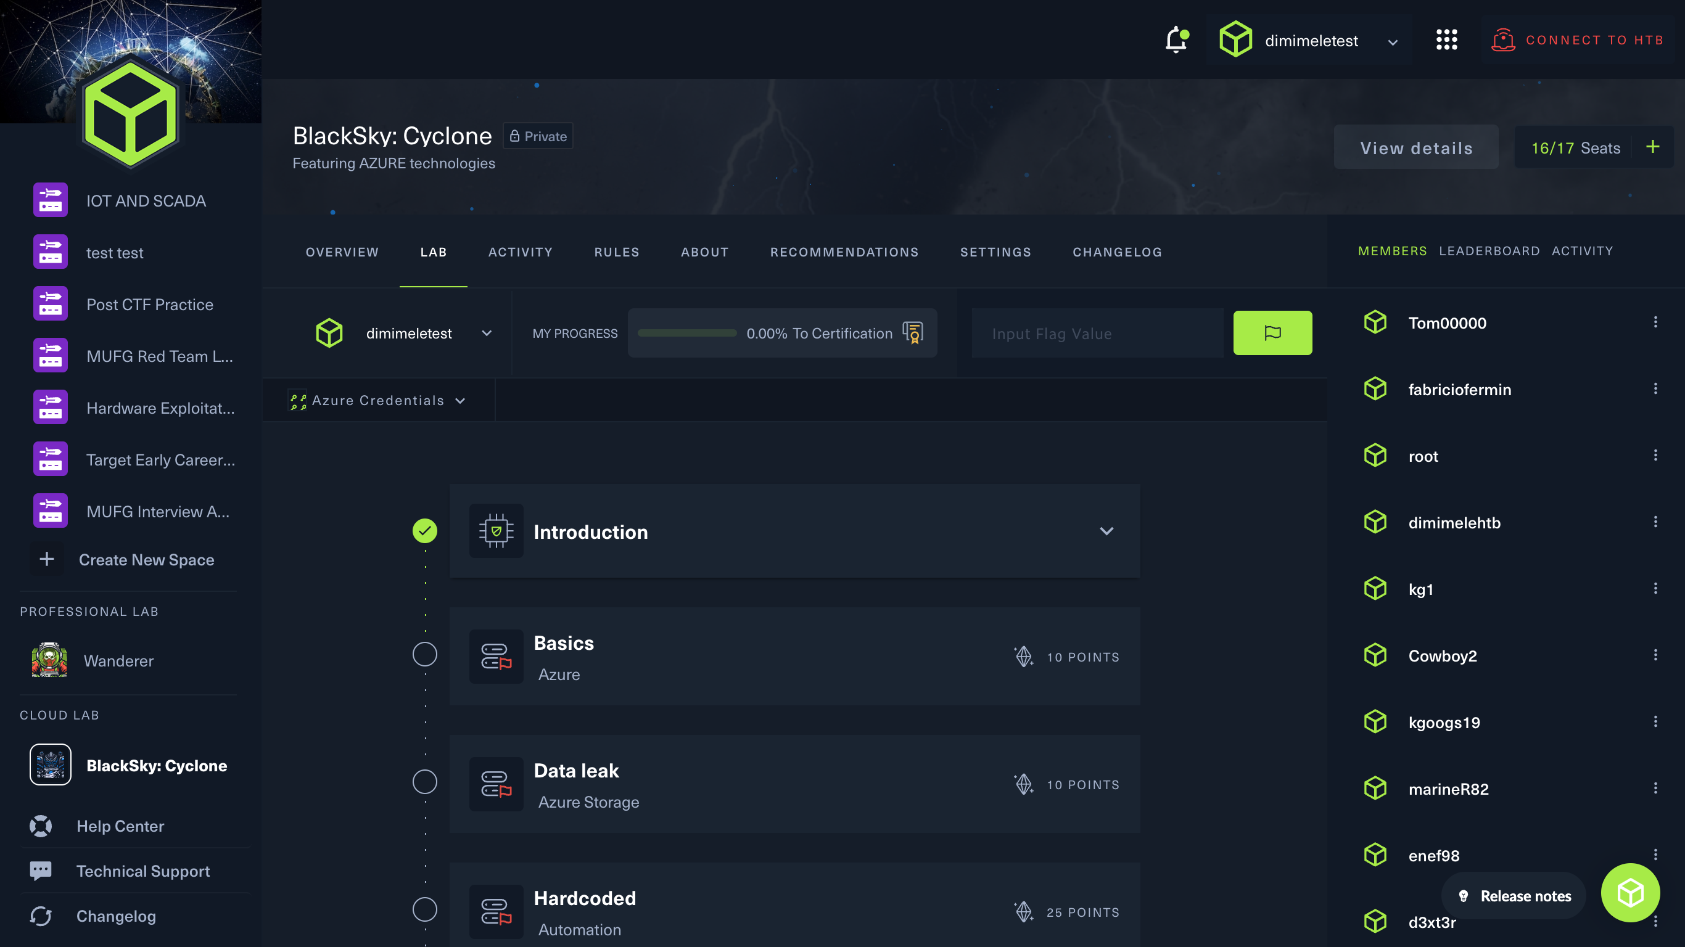Click the Input Flag Value field
The height and width of the screenshot is (947, 1685).
click(1097, 334)
